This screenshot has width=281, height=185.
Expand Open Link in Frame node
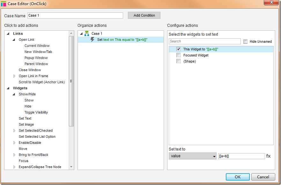tap(14, 76)
